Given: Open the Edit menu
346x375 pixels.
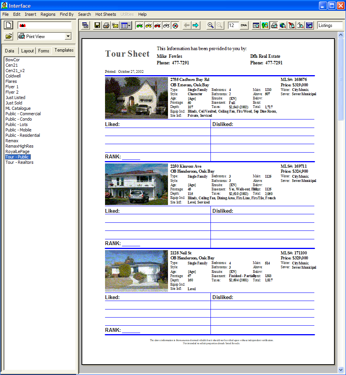Looking at the screenshot, I should click(17, 14).
